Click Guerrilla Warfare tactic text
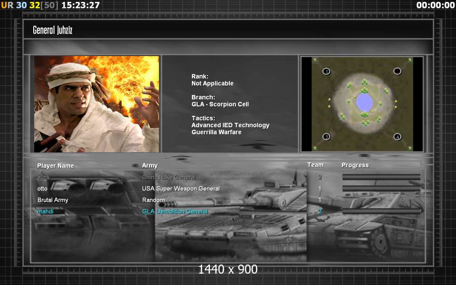456x285 pixels. (217, 133)
